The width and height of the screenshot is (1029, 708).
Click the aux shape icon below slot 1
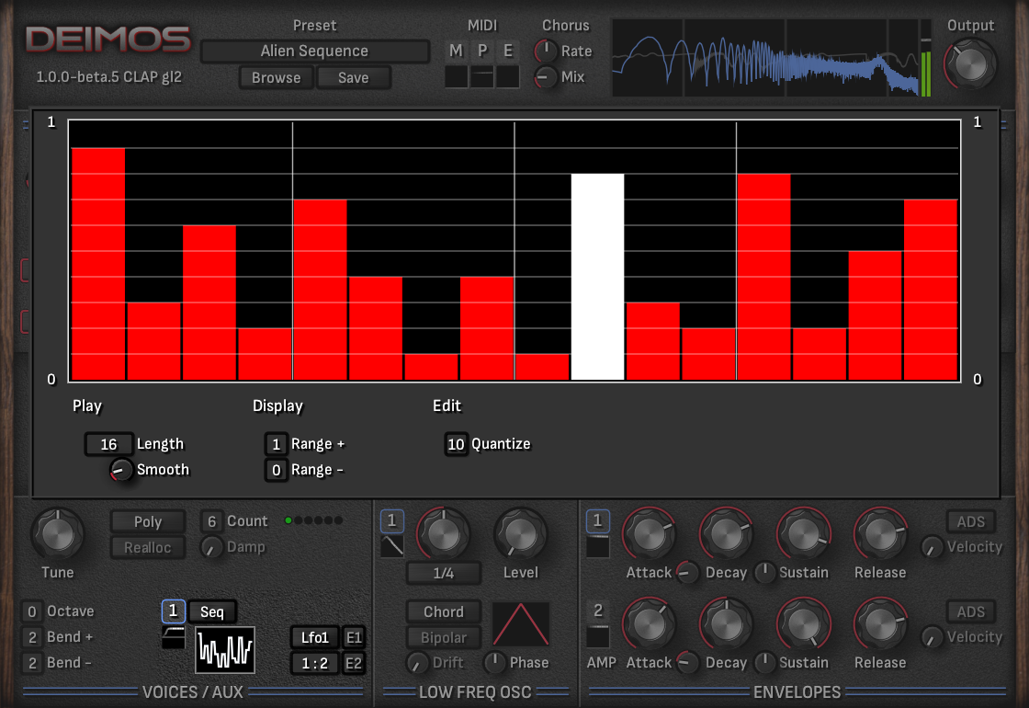click(174, 637)
